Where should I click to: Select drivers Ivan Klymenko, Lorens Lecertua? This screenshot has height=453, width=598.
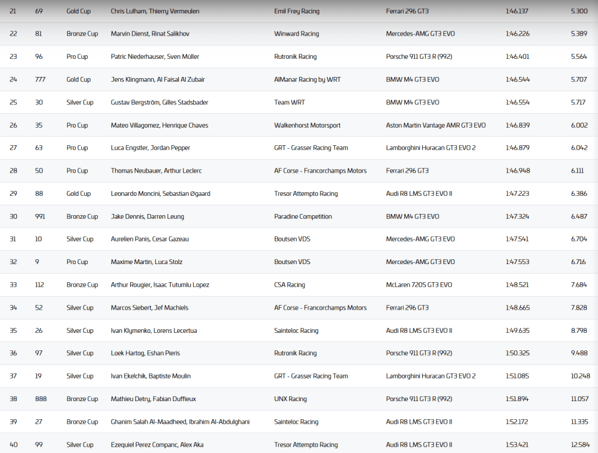tap(154, 331)
